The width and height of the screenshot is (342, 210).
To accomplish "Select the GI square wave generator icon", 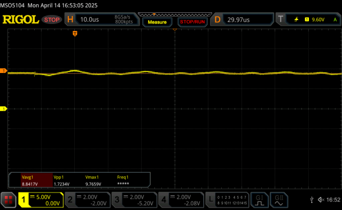I will pos(259,200).
